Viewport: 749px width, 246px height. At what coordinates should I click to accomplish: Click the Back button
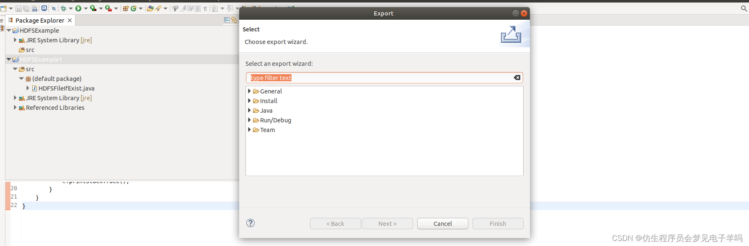tap(335, 224)
